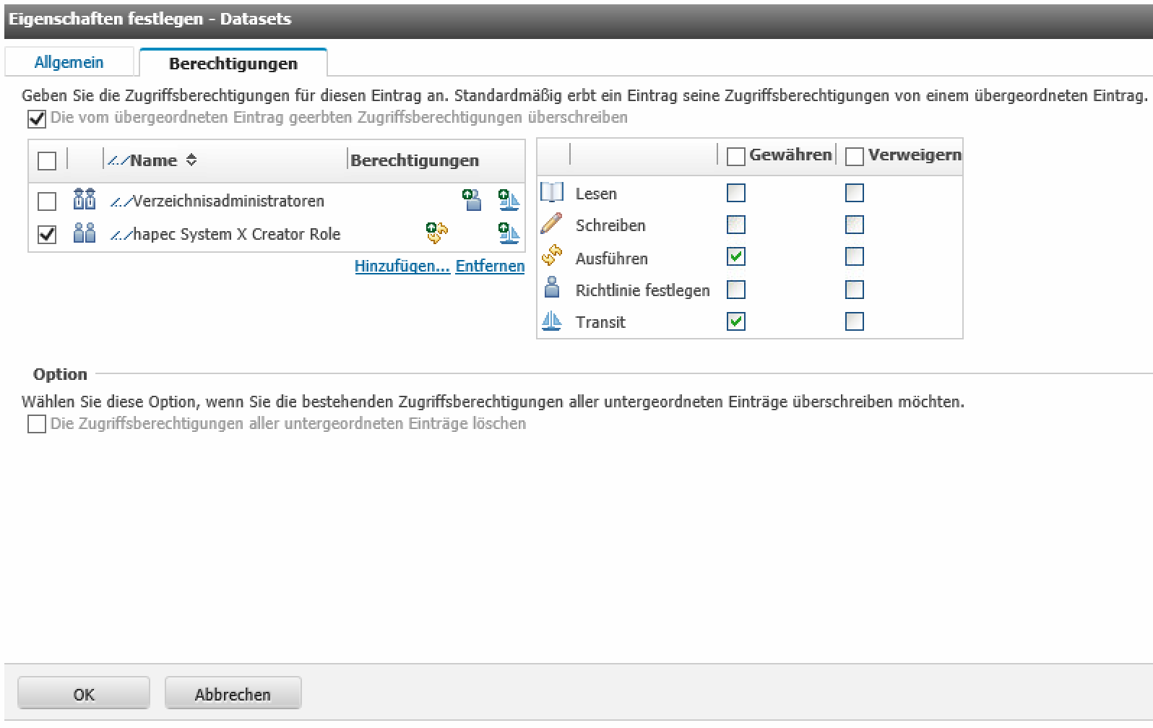
Task: Sort the list by Name column
Action: pyautogui.click(x=153, y=160)
